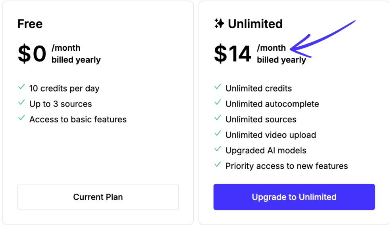This screenshot has width=389, height=225.
Task: Click the Free plan's billed yearly label
Action: pos(76,60)
